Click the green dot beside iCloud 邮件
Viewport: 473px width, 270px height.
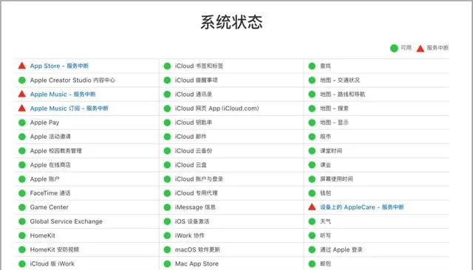(x=167, y=136)
